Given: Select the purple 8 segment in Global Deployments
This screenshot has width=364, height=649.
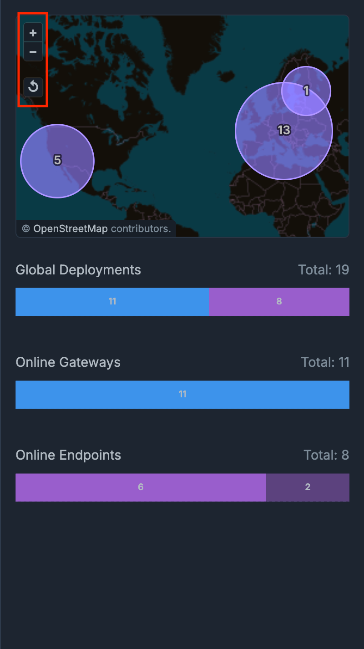Looking at the screenshot, I should (279, 302).
